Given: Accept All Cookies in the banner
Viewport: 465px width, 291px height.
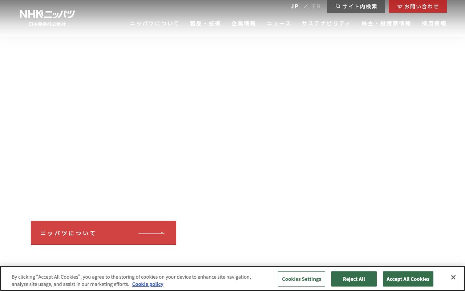Looking at the screenshot, I should coord(408,279).
